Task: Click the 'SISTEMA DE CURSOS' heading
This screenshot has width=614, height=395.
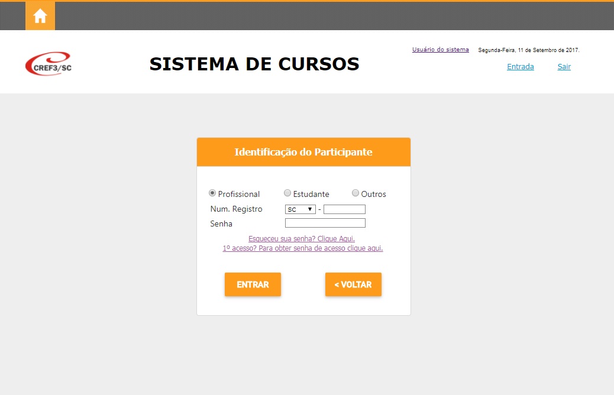Action: 254,64
